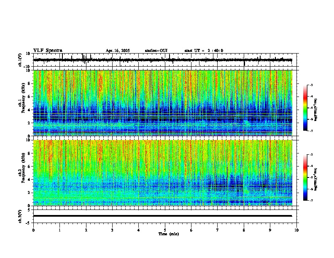
Task: Click the time axis tick label "4"
Action: [139, 230]
